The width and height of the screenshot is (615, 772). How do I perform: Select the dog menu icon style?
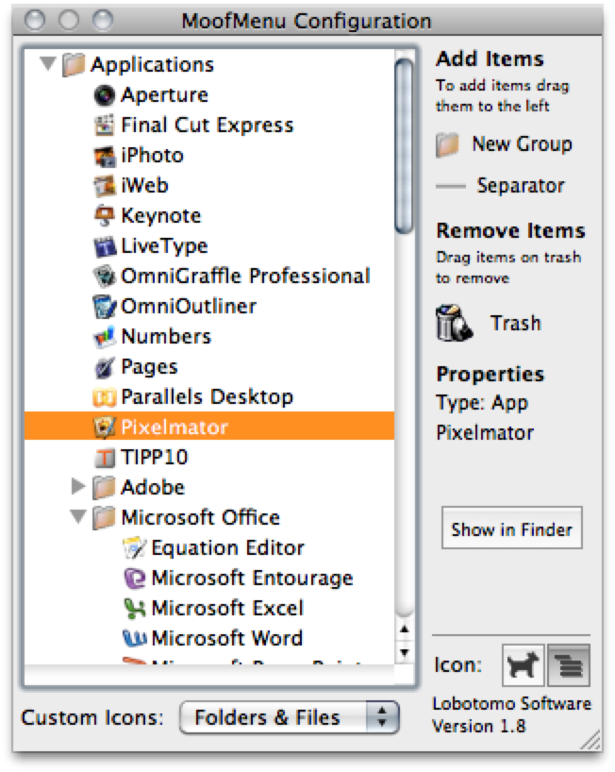tap(520, 667)
